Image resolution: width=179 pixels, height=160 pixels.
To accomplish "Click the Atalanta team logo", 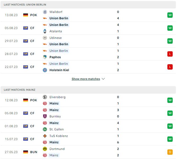I will [45, 31].
